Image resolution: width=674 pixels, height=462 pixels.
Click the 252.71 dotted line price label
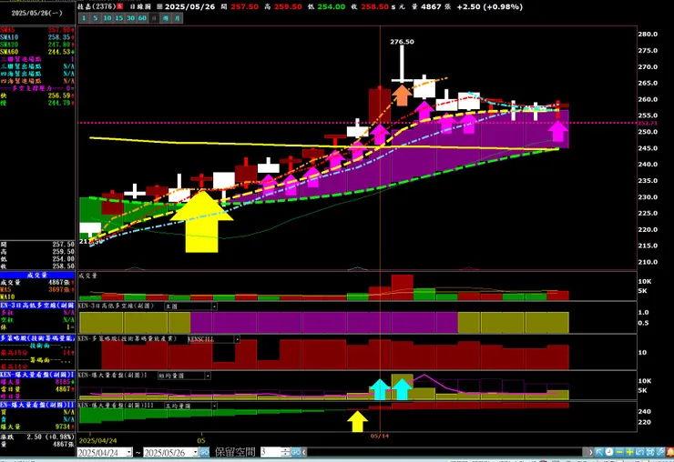646,123
